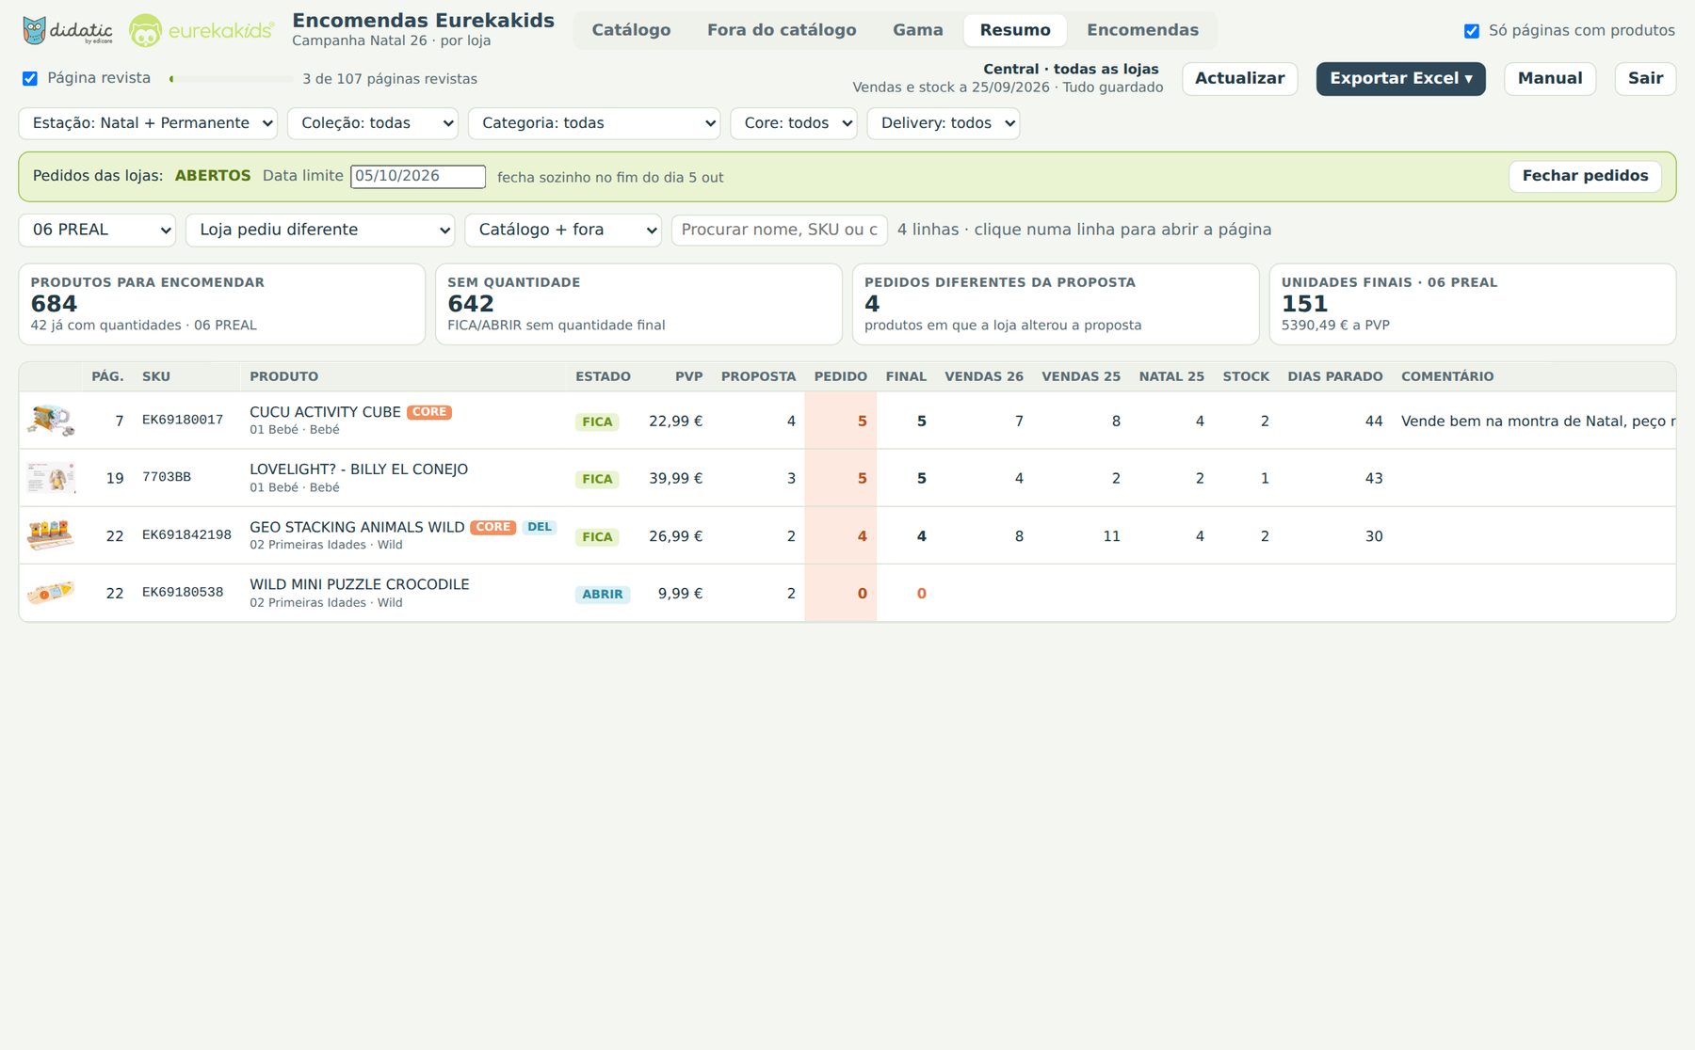Go to Fora do catálogo tab

(782, 30)
